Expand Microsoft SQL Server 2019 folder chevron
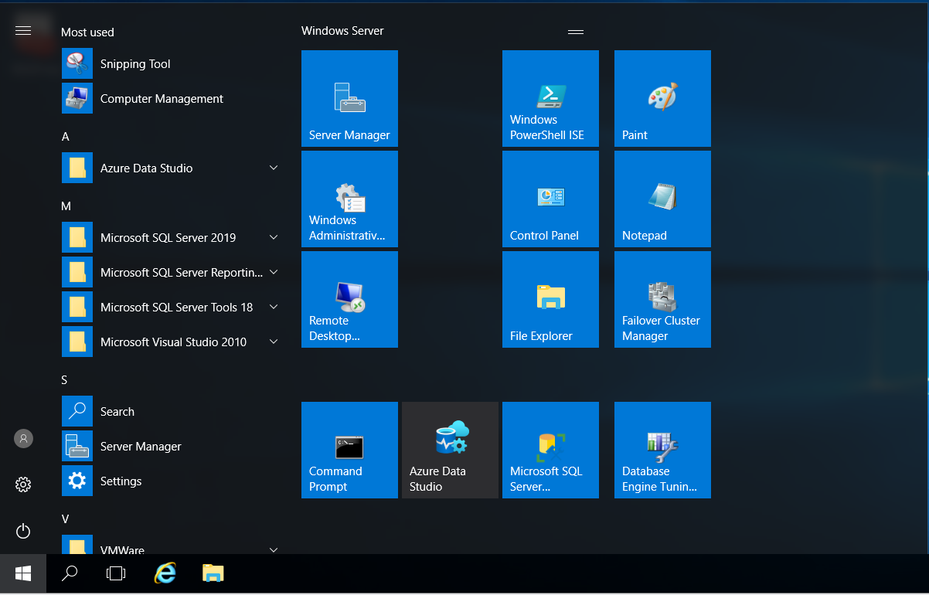This screenshot has width=929, height=595. (x=274, y=237)
